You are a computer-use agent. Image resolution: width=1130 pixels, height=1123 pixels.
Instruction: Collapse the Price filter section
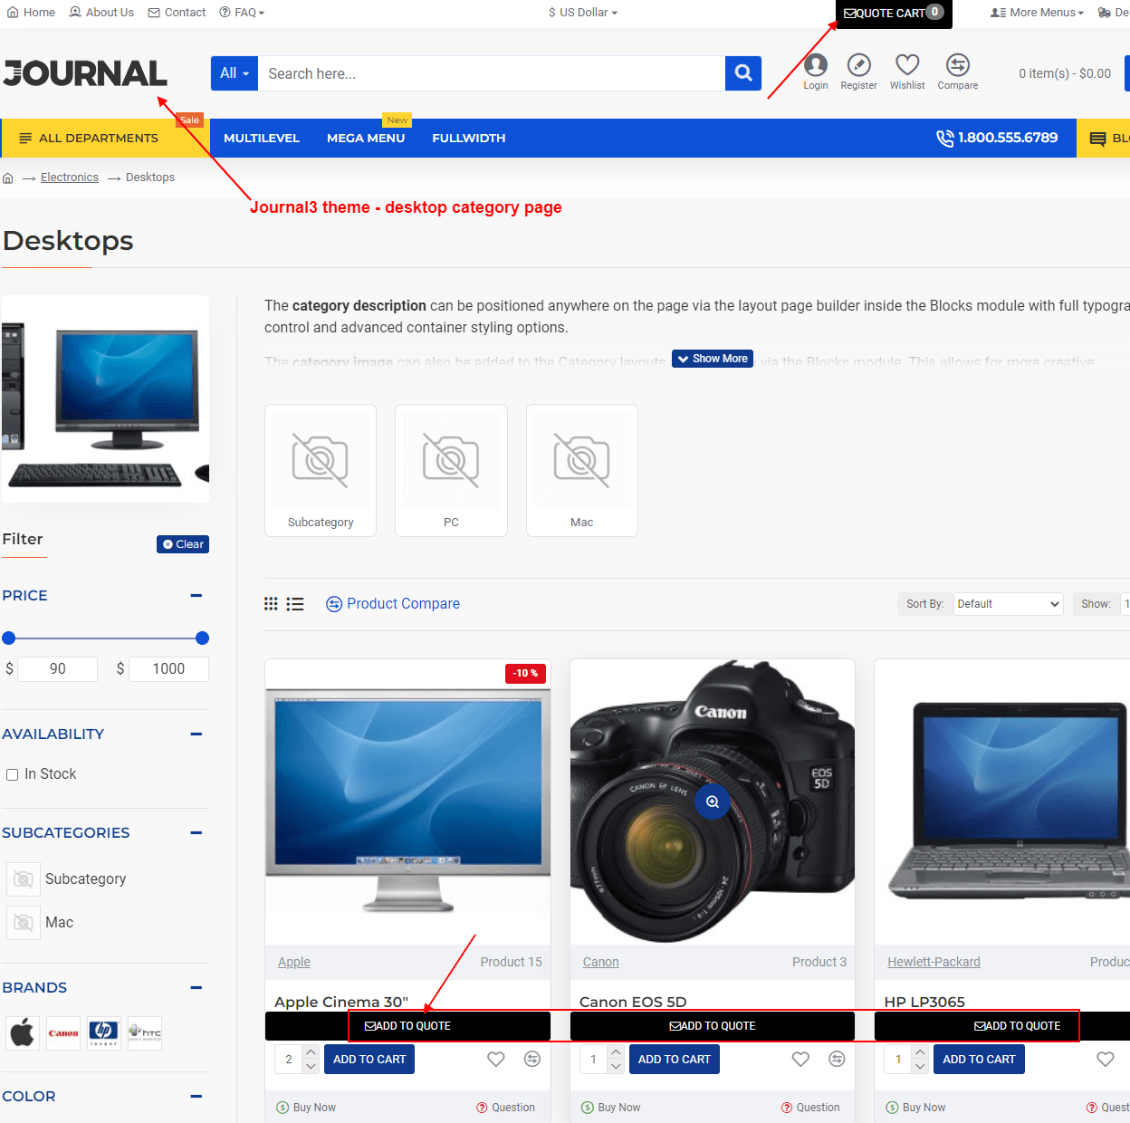[x=196, y=596]
